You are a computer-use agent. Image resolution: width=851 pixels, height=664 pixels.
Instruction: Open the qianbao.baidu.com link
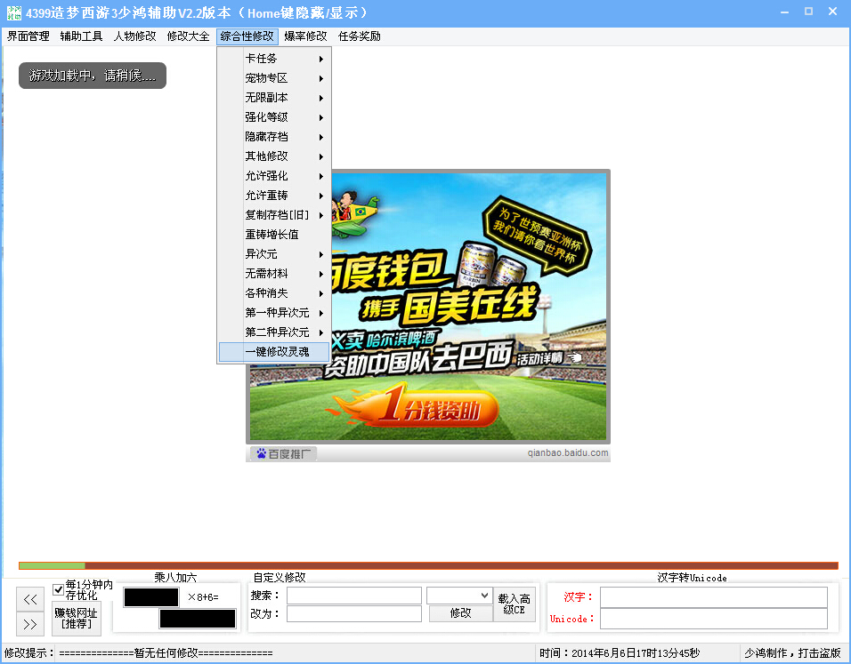pyautogui.click(x=568, y=453)
